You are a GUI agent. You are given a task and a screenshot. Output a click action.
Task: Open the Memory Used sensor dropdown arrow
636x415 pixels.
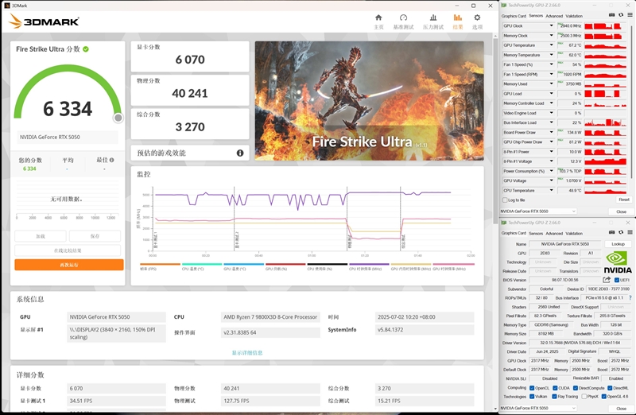[x=551, y=83]
